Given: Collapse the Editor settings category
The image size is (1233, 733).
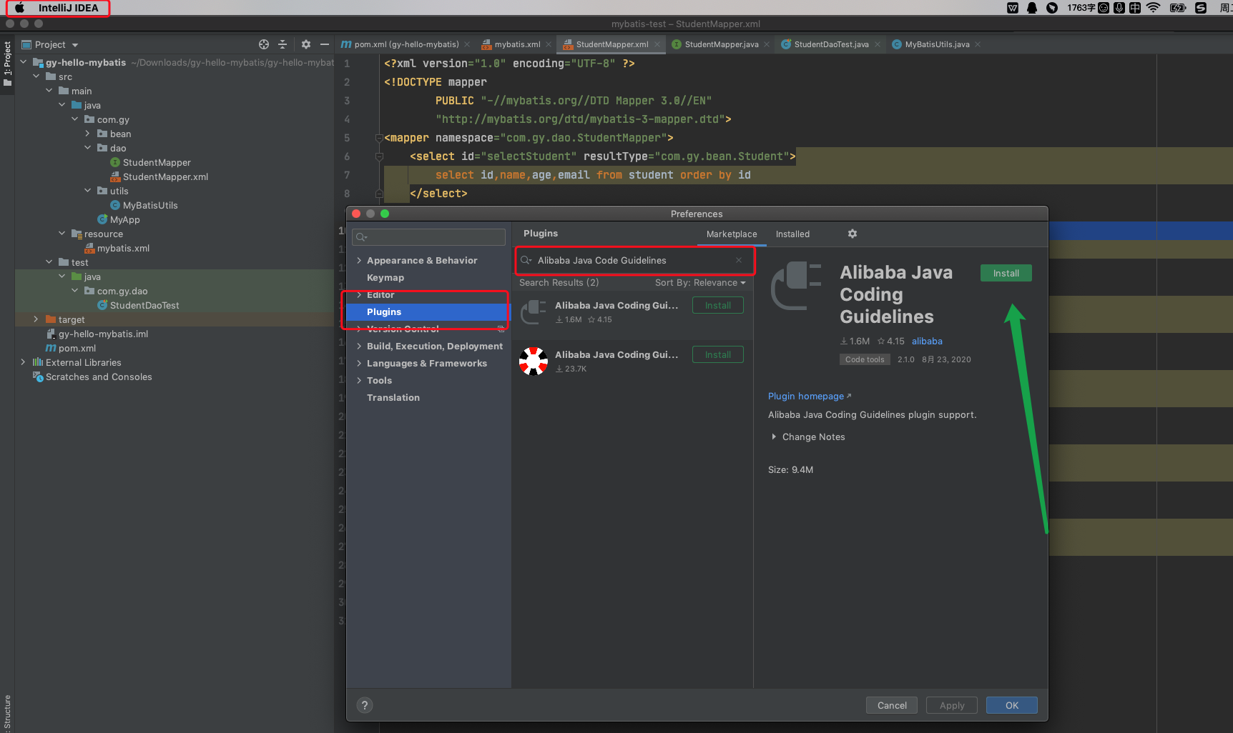Looking at the screenshot, I should pyautogui.click(x=360, y=294).
